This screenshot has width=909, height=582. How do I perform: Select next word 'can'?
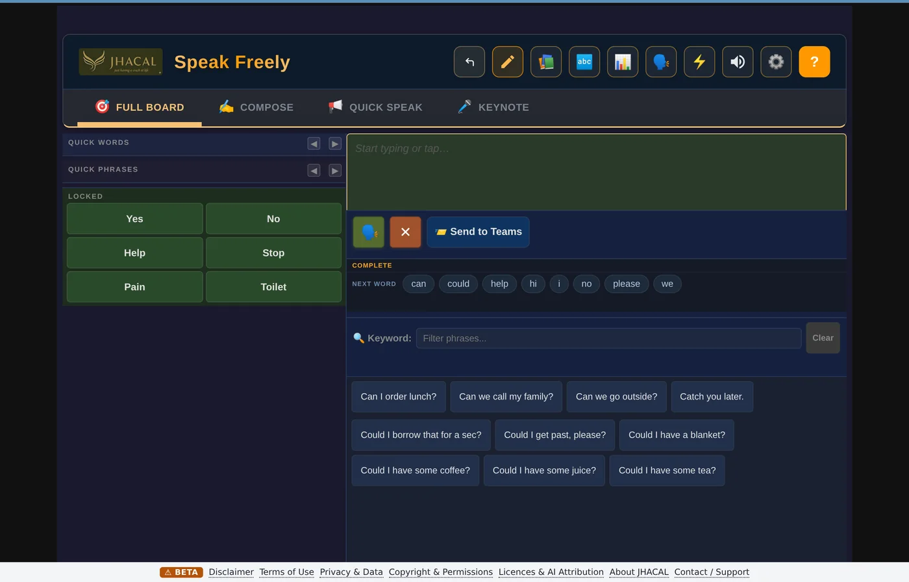point(419,284)
